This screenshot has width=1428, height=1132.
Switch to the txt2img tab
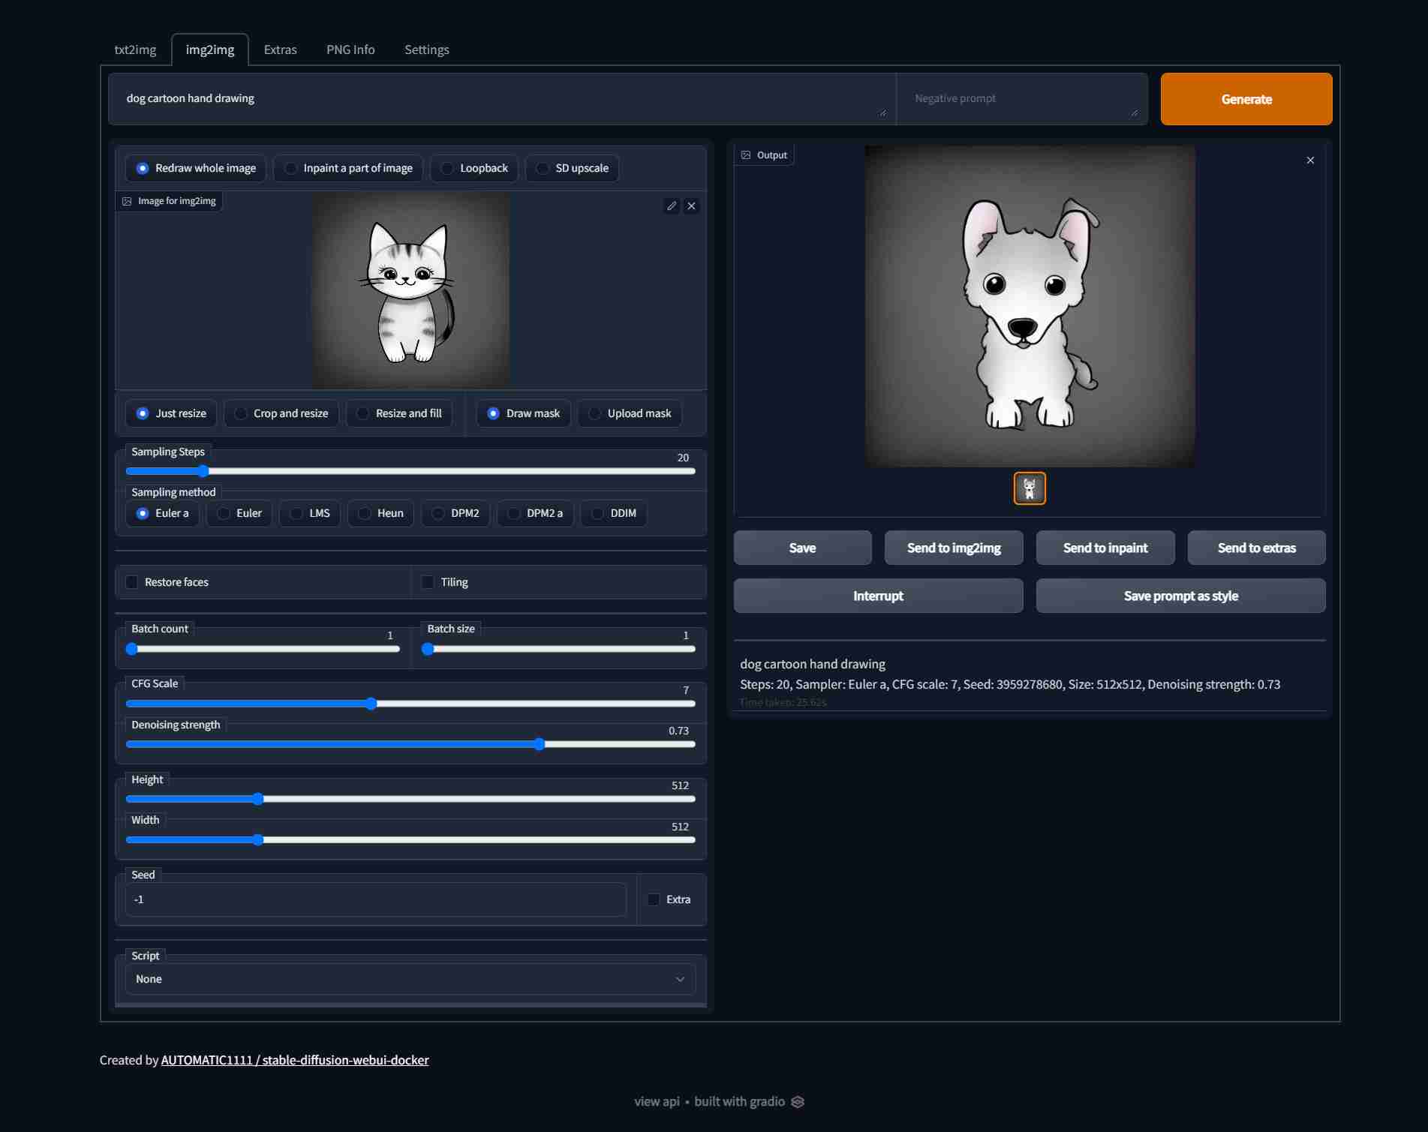pyautogui.click(x=135, y=49)
